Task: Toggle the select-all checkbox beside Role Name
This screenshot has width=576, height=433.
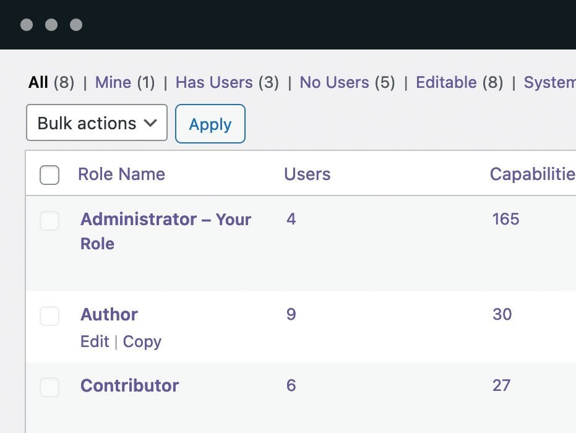Action: (x=49, y=175)
